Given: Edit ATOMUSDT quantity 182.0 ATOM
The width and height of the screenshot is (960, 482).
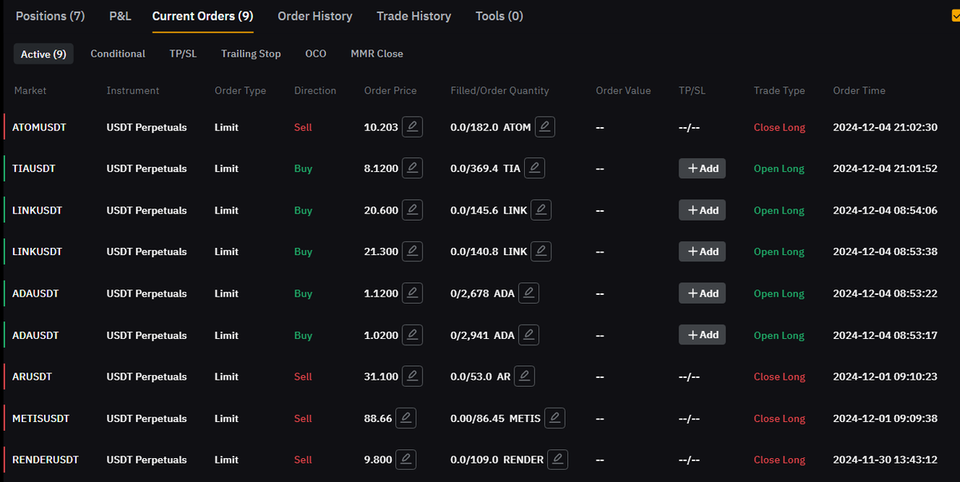Looking at the screenshot, I should (x=545, y=127).
